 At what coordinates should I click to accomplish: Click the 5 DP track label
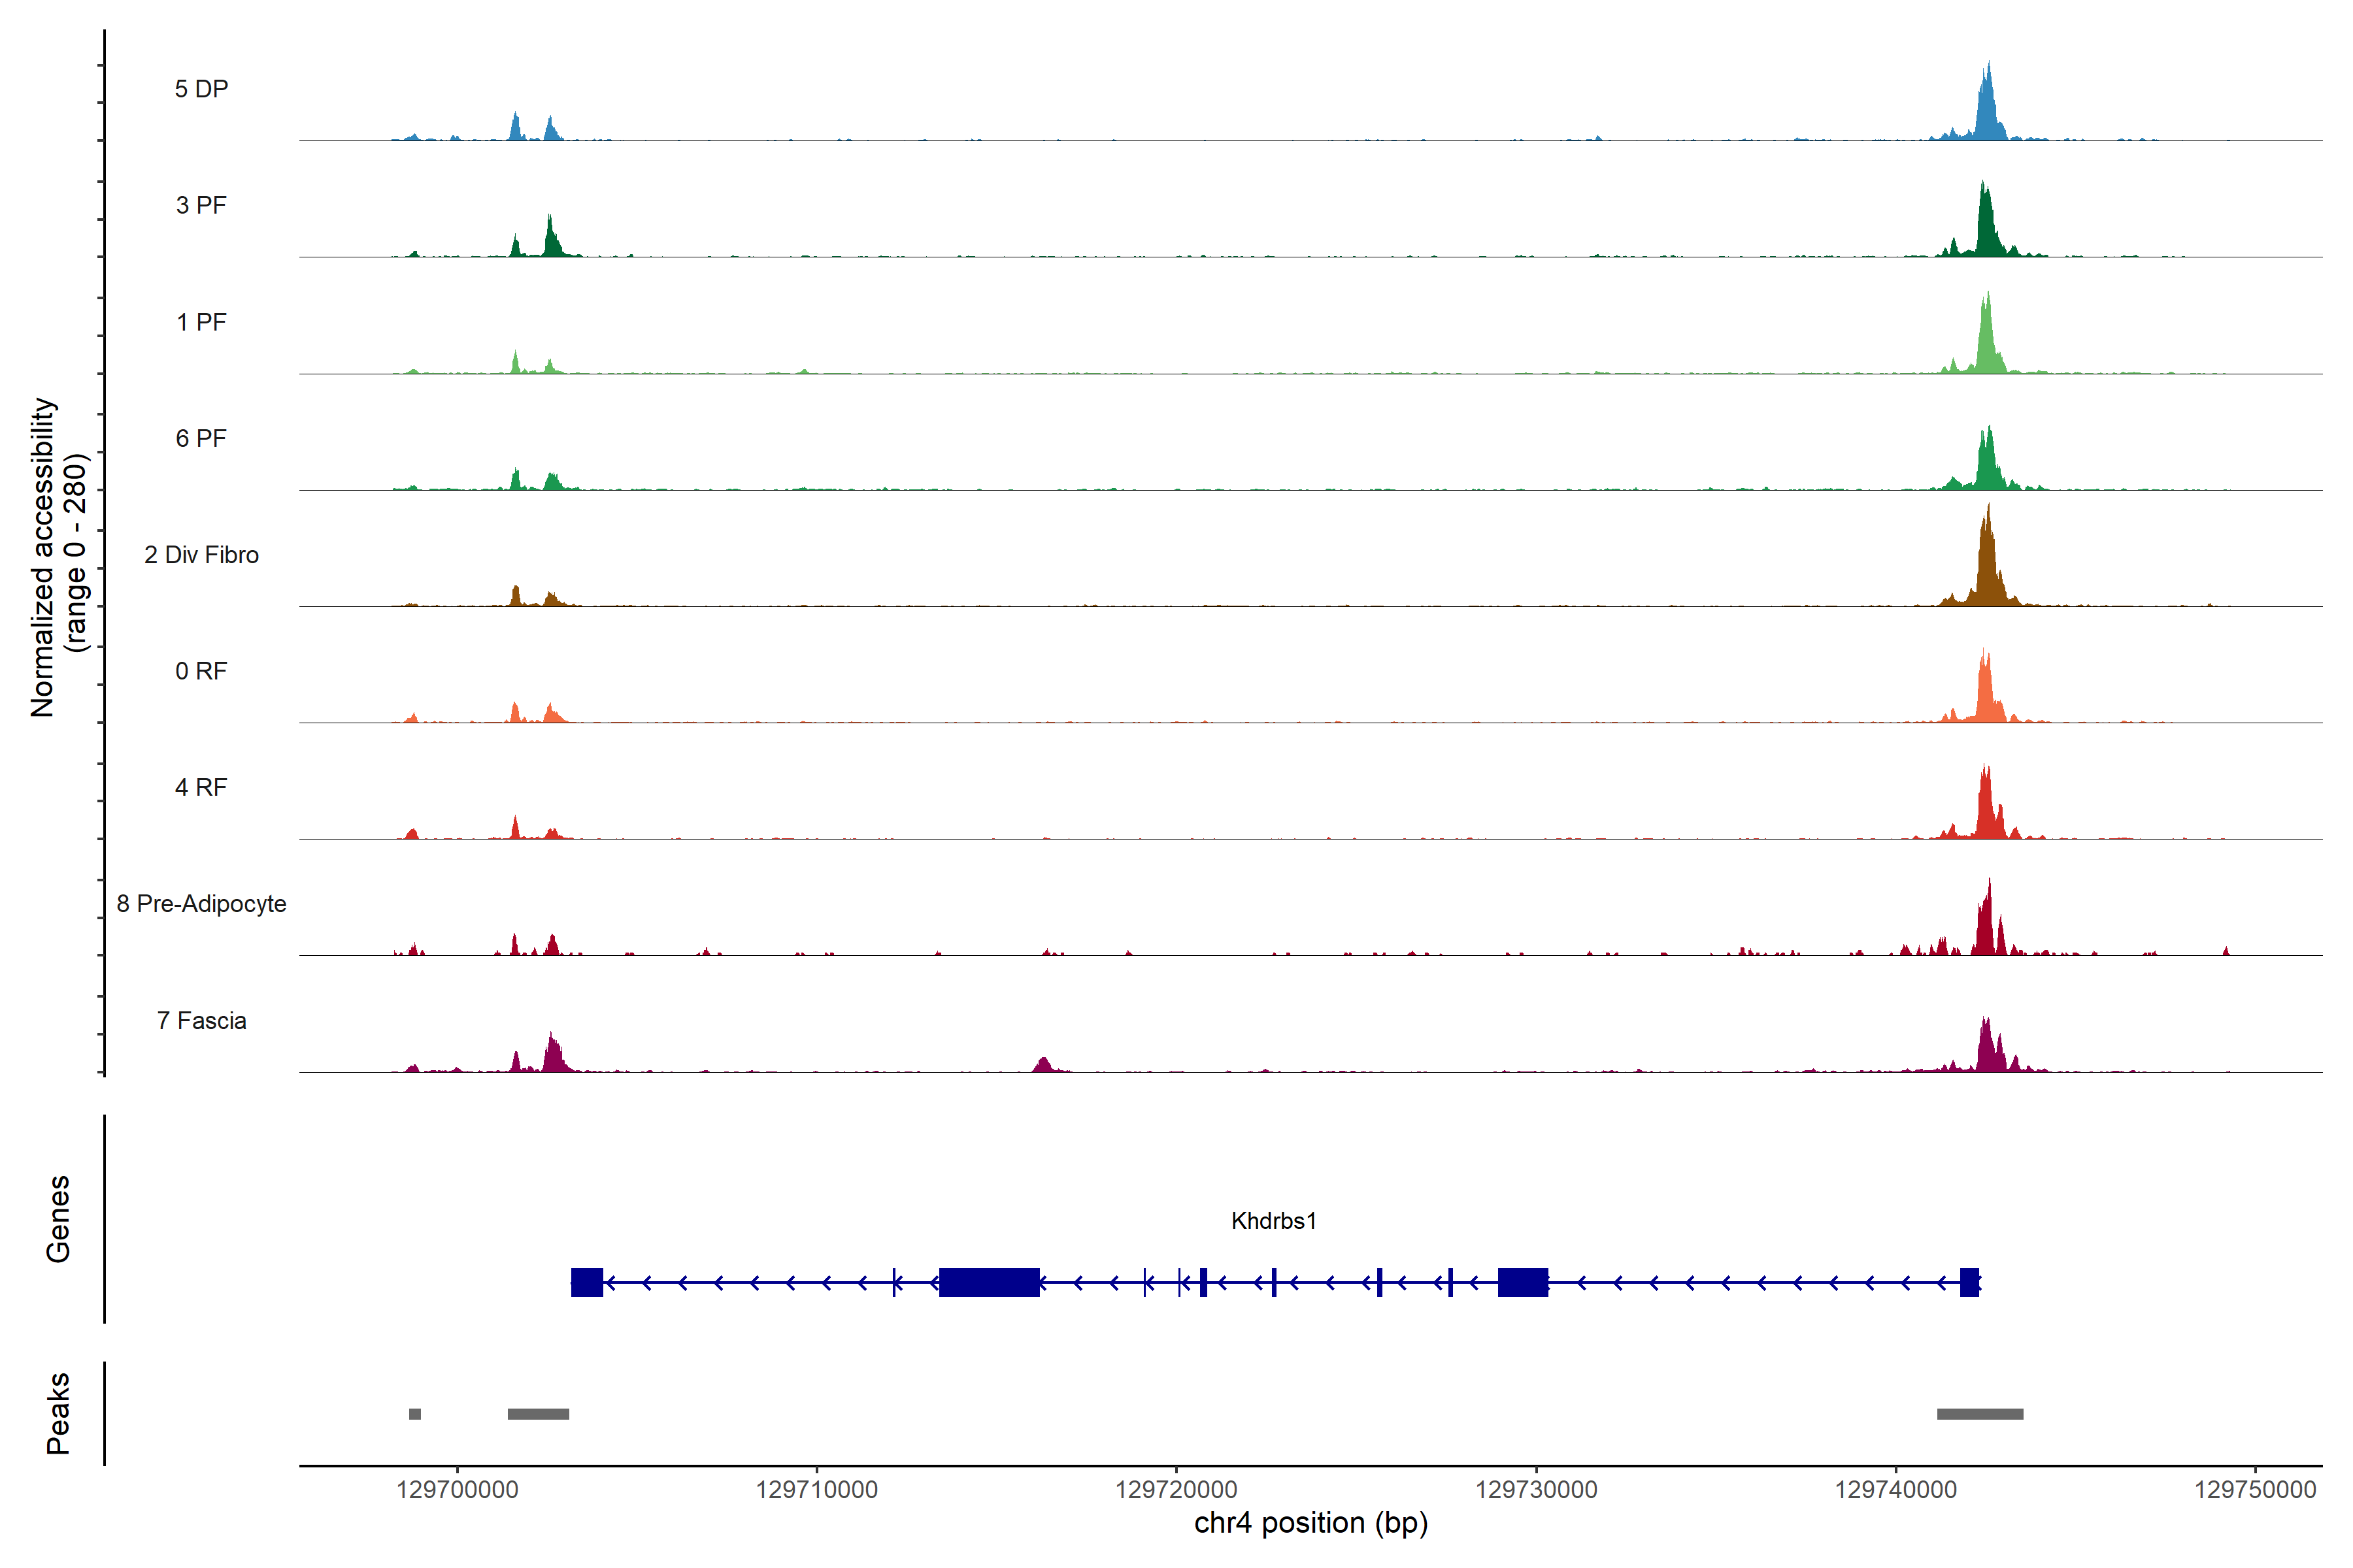(201, 89)
